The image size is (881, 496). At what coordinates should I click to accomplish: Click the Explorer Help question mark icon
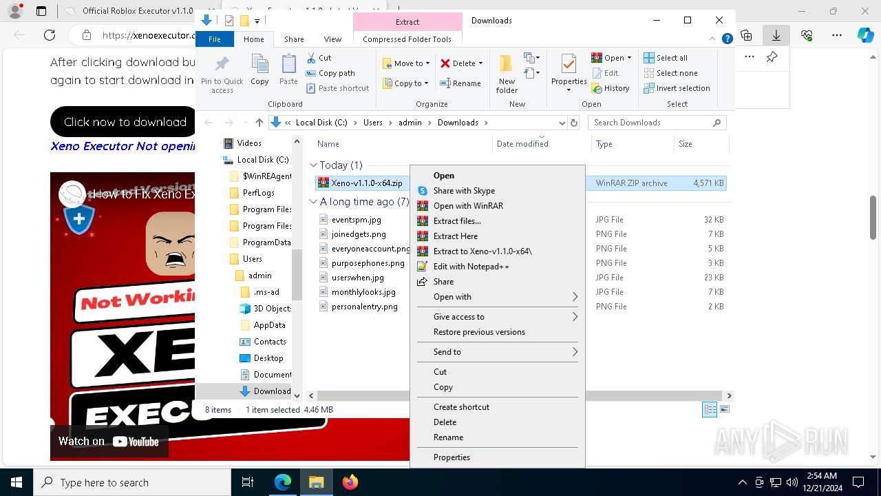click(727, 39)
